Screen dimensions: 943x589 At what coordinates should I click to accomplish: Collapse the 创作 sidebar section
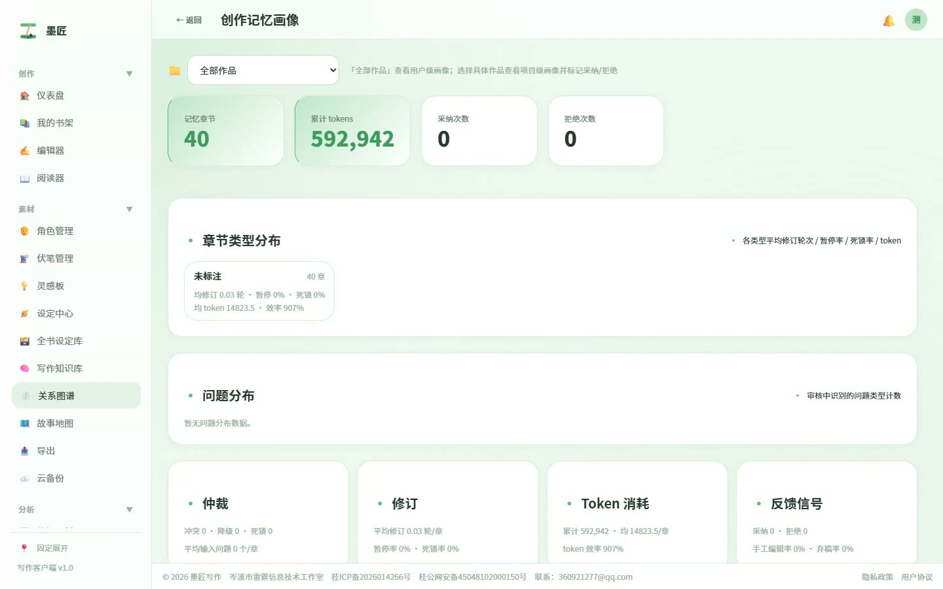(x=76, y=73)
